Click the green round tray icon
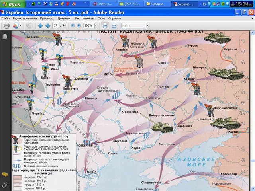The image size is (255, 191). click(x=223, y=4)
